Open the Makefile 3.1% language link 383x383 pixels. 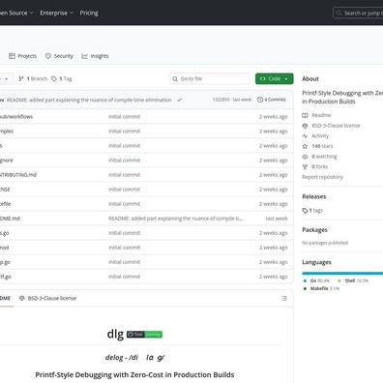[321, 288]
